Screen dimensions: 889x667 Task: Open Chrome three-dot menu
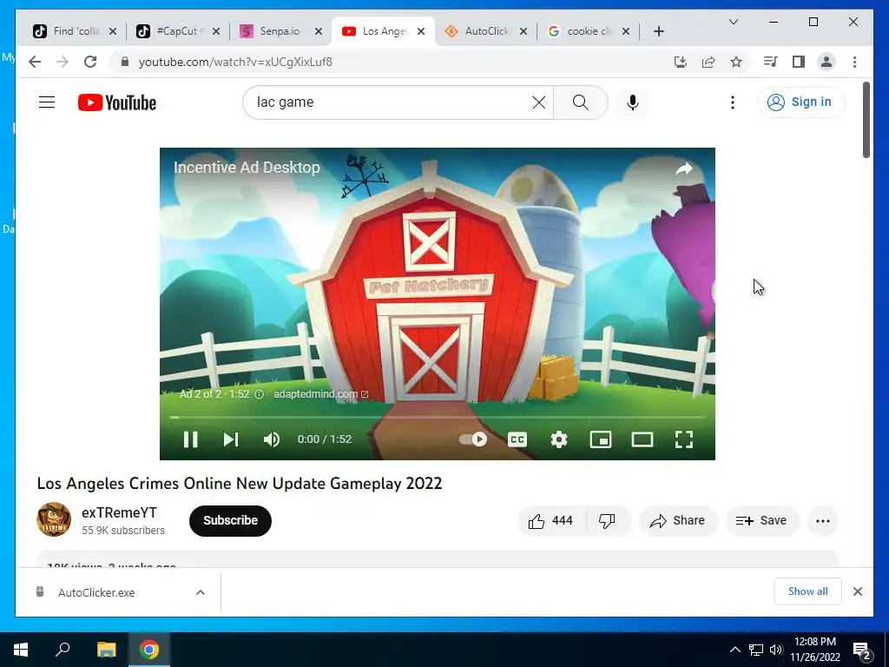[x=854, y=62]
